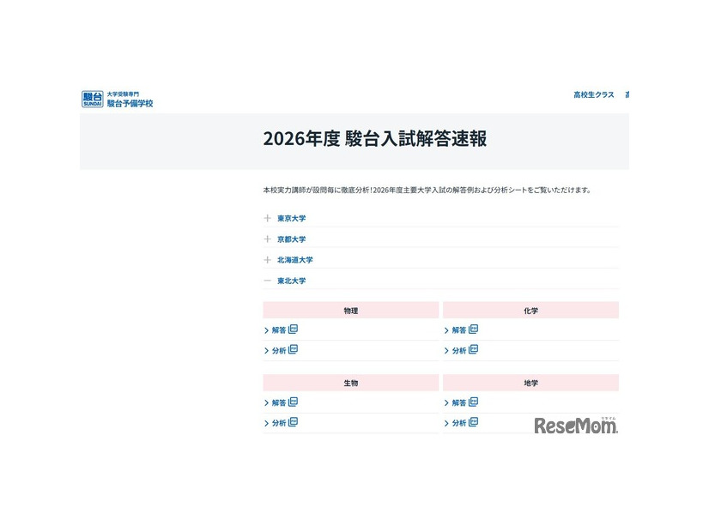
Task: Open the 解答 link under 化学
Action: pyautogui.click(x=456, y=329)
